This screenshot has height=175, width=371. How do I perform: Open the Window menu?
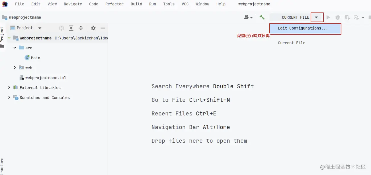click(x=202, y=4)
